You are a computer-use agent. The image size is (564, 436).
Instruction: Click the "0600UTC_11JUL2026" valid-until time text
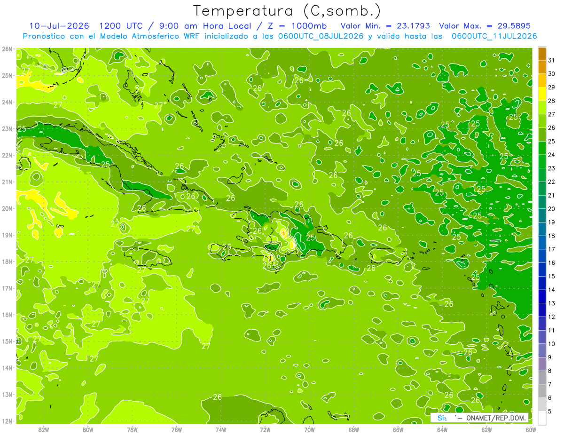(x=494, y=36)
